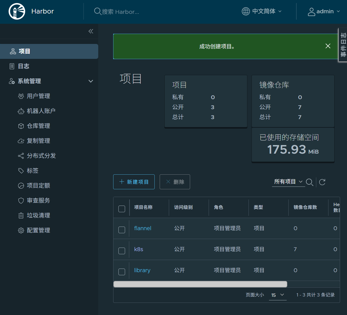Screen dimensions: 347x315
Task: Refresh the project list
Action: 322,182
